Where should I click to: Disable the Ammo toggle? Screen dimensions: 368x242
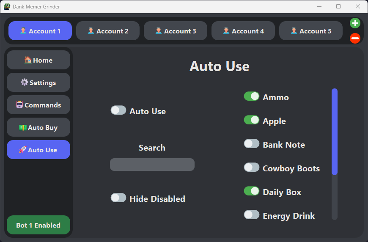(252, 96)
